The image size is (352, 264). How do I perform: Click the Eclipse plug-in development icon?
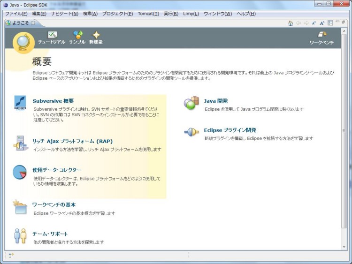click(191, 132)
